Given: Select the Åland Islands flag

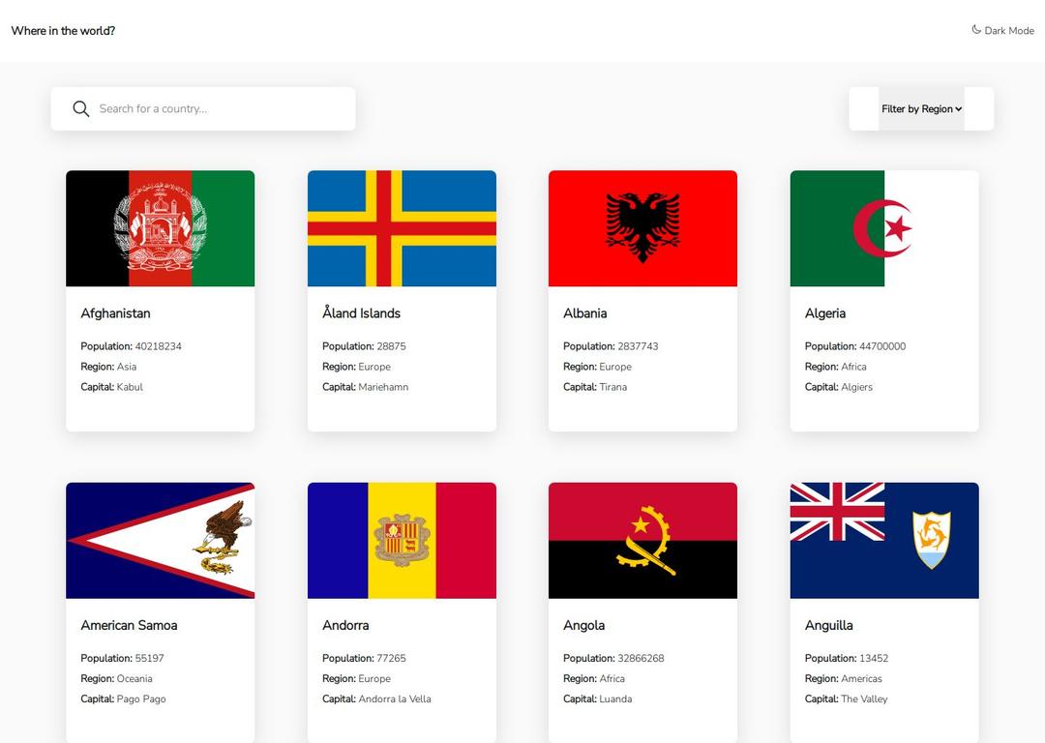Looking at the screenshot, I should point(402,228).
